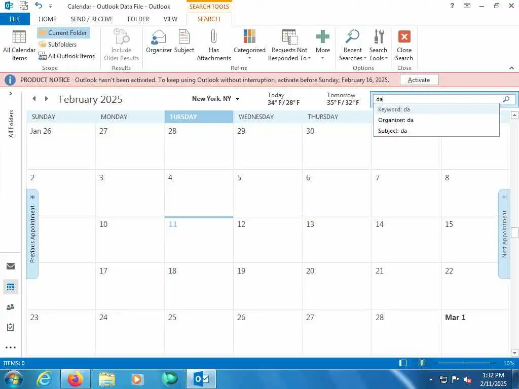
Task: Open the navigation options ellipsis (...) button
Action: tap(11, 347)
